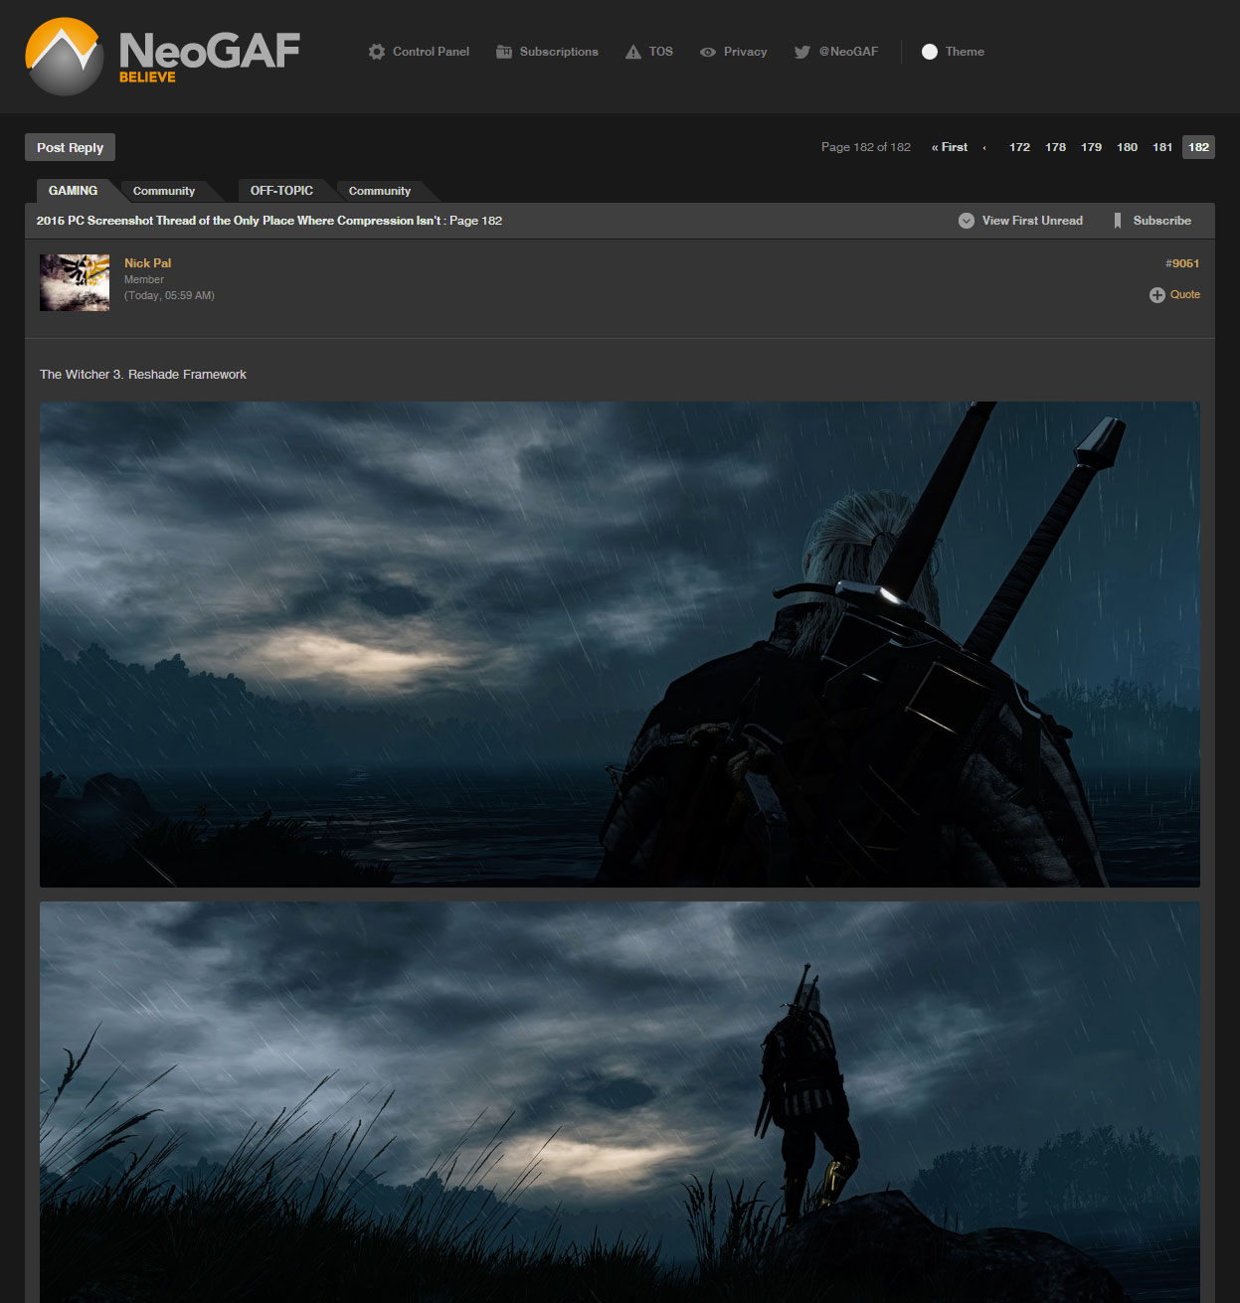Go to page 179

tap(1091, 147)
